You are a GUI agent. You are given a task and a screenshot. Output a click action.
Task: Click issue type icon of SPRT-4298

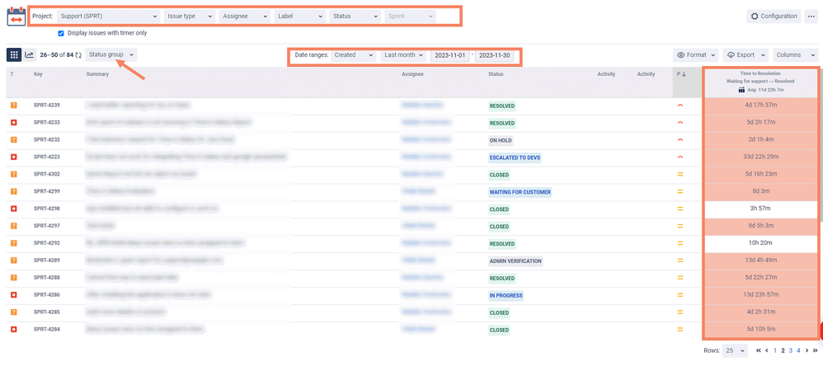point(14,209)
